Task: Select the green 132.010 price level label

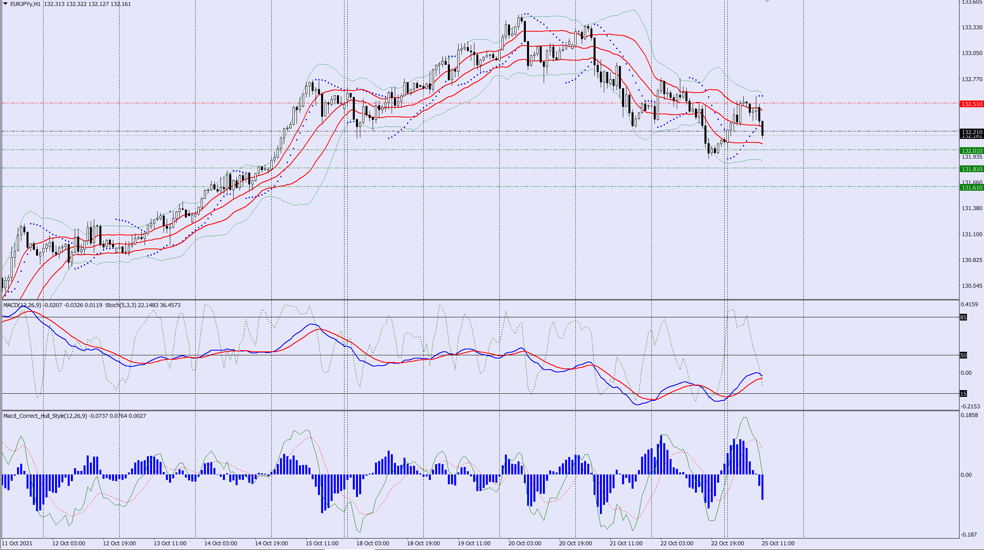Action: (972, 150)
